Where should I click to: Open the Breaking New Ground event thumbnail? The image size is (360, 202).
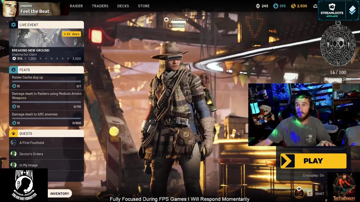[46, 38]
